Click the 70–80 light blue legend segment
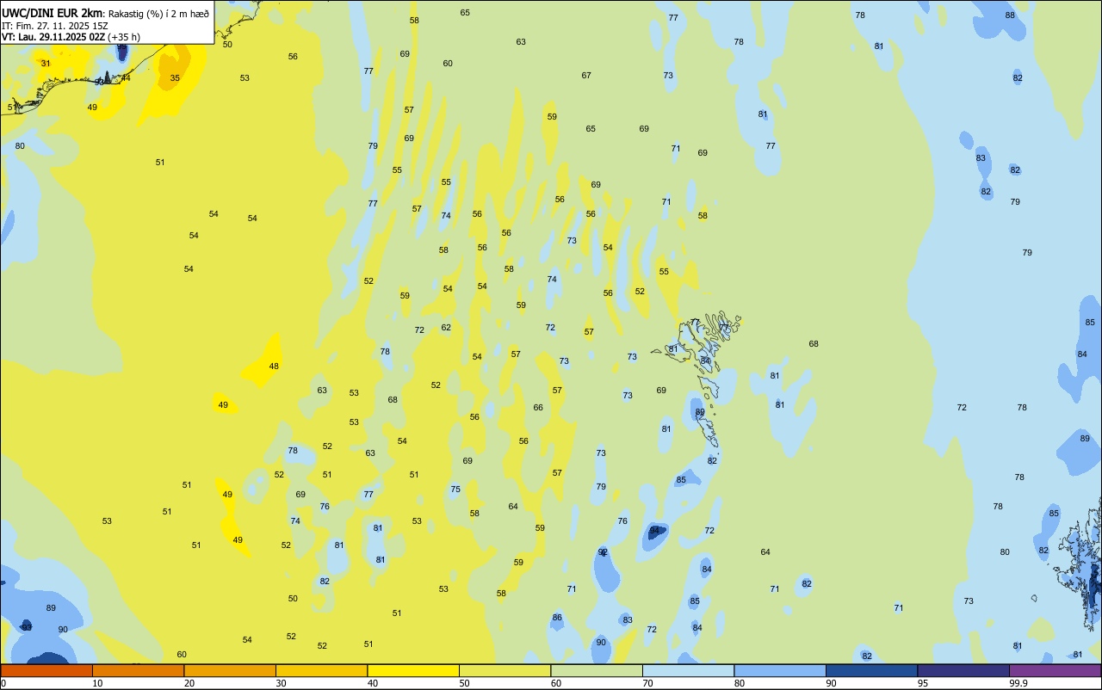Screen dimensions: 1102x690 click(x=688, y=670)
